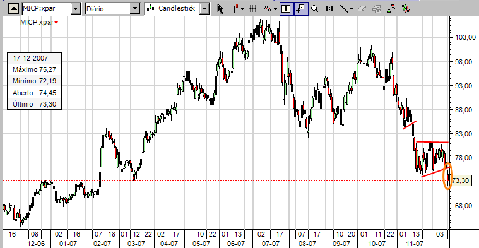The height and width of the screenshot is (248, 479).
Task: Expand the crosshair tool options arrow
Action: pos(242,9)
